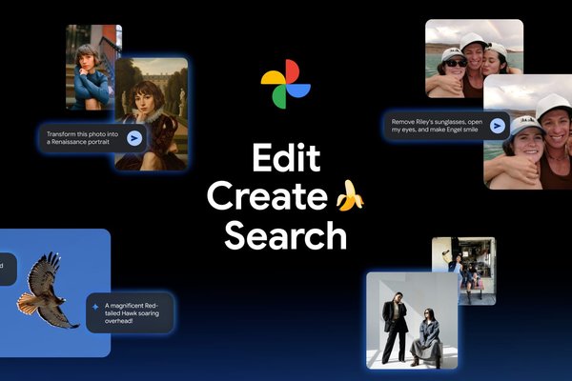Image resolution: width=572 pixels, height=381 pixels.
Task: Click the sparkle icon beside the Red-tailed Hawk text
Action: pyautogui.click(x=95, y=307)
